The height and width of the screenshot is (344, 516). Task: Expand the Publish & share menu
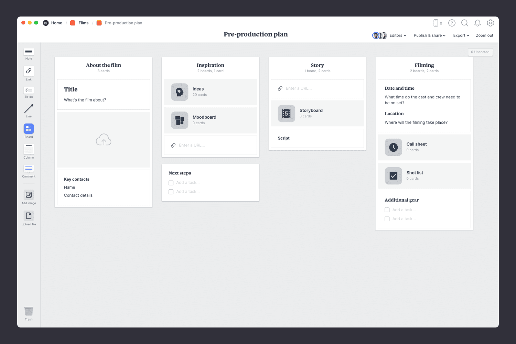pyautogui.click(x=429, y=35)
